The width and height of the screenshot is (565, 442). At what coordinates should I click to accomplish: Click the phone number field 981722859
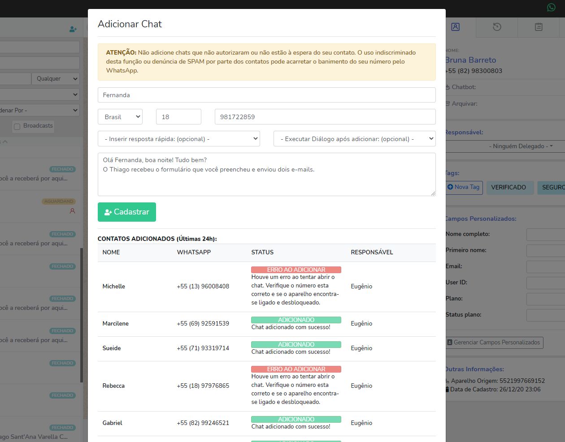point(325,117)
